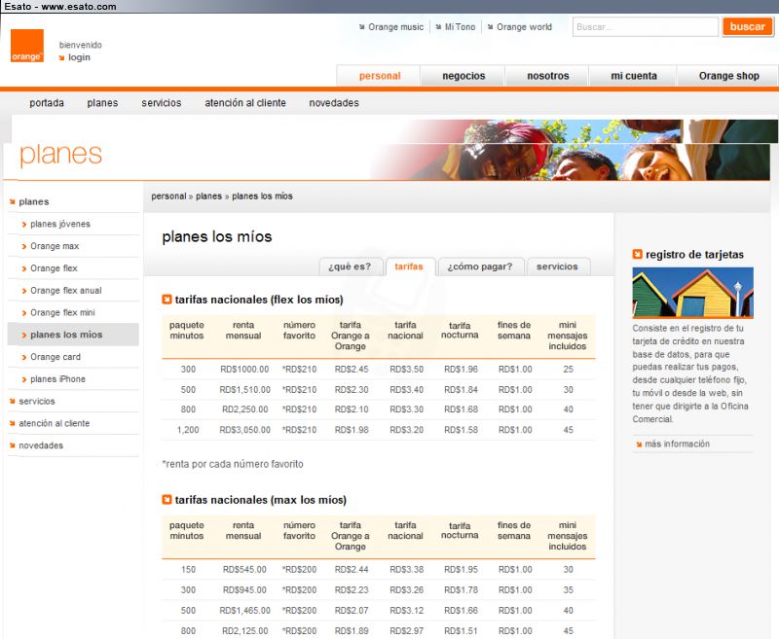The width and height of the screenshot is (779, 639).
Task: Open the nosotros main tab
Action: (x=547, y=76)
